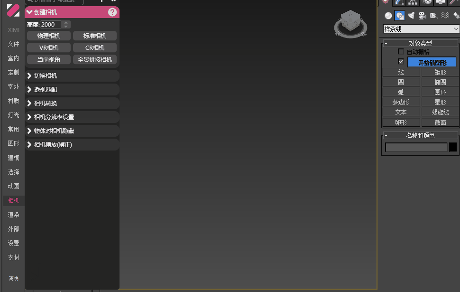Click the XIMI pink logo icon
Image resolution: width=460 pixels, height=292 pixels.
pyautogui.click(x=13, y=10)
